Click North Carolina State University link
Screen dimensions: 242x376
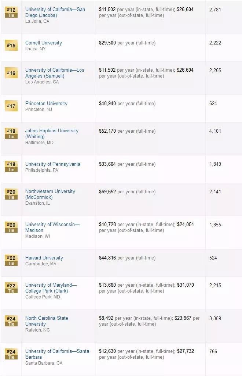[47, 321]
